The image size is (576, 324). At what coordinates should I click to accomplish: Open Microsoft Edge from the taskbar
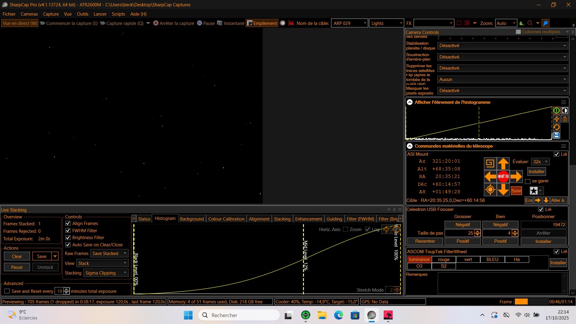coord(339,315)
